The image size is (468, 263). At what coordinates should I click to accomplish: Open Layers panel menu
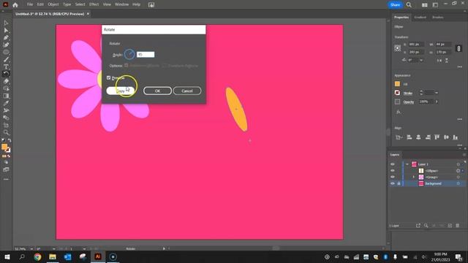click(x=464, y=154)
